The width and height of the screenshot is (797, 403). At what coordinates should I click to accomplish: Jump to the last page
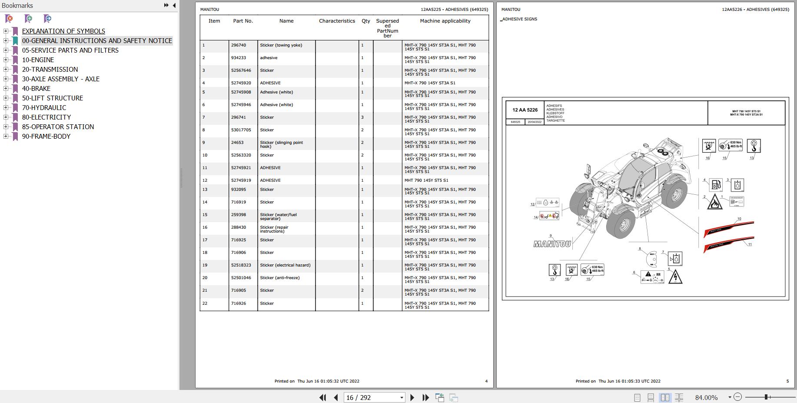pos(426,397)
